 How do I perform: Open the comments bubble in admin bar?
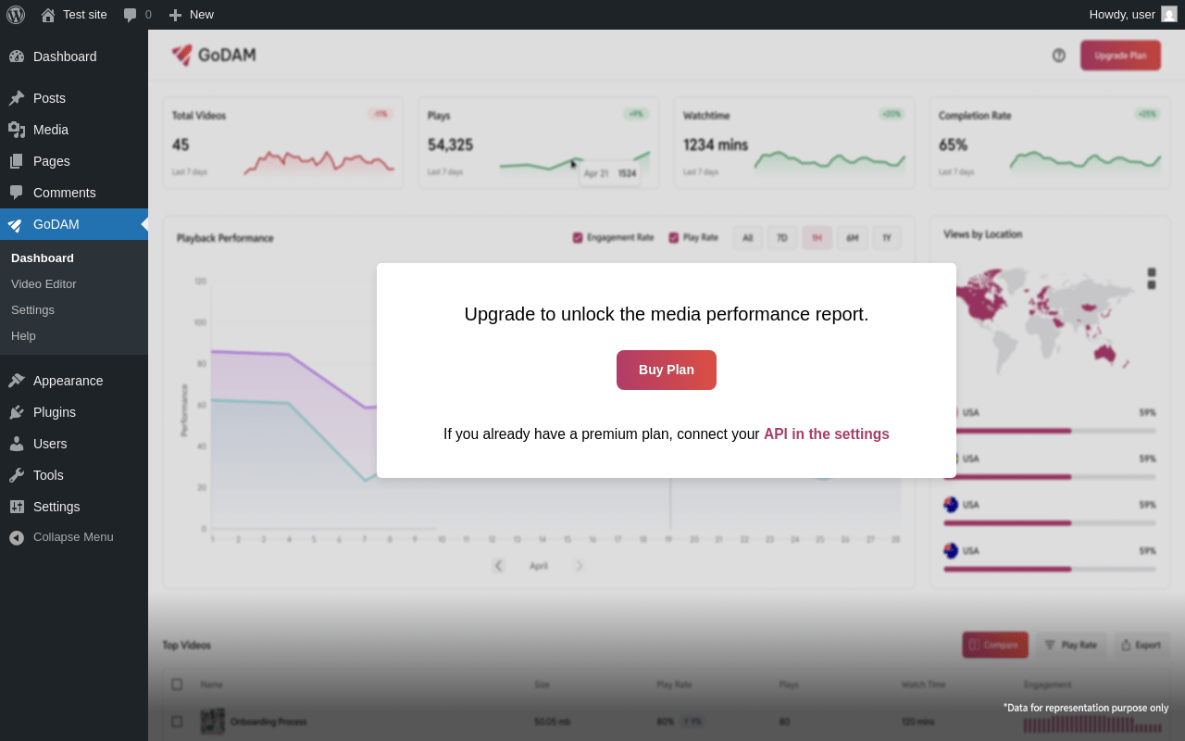137,14
